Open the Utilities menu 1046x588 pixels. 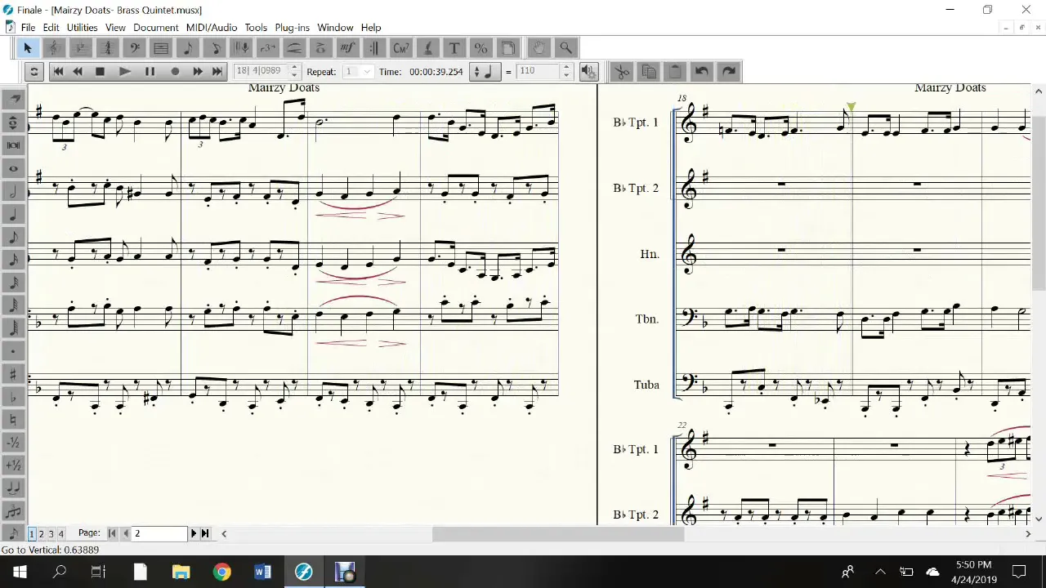[x=82, y=28]
